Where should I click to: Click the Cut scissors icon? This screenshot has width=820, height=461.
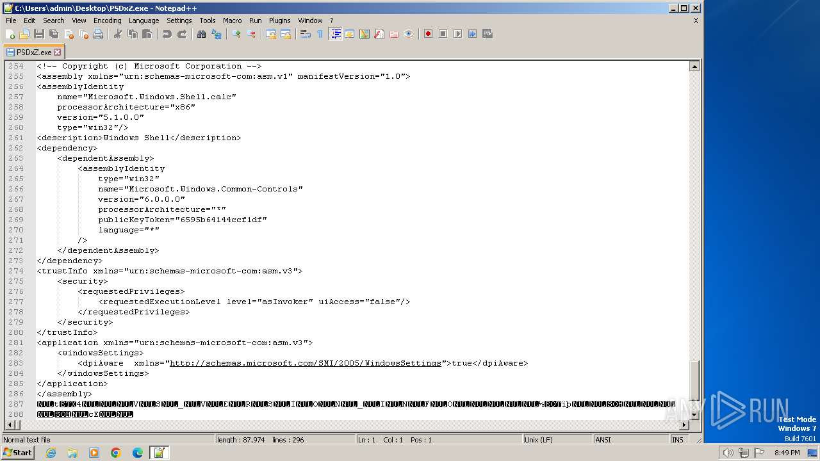coord(118,34)
